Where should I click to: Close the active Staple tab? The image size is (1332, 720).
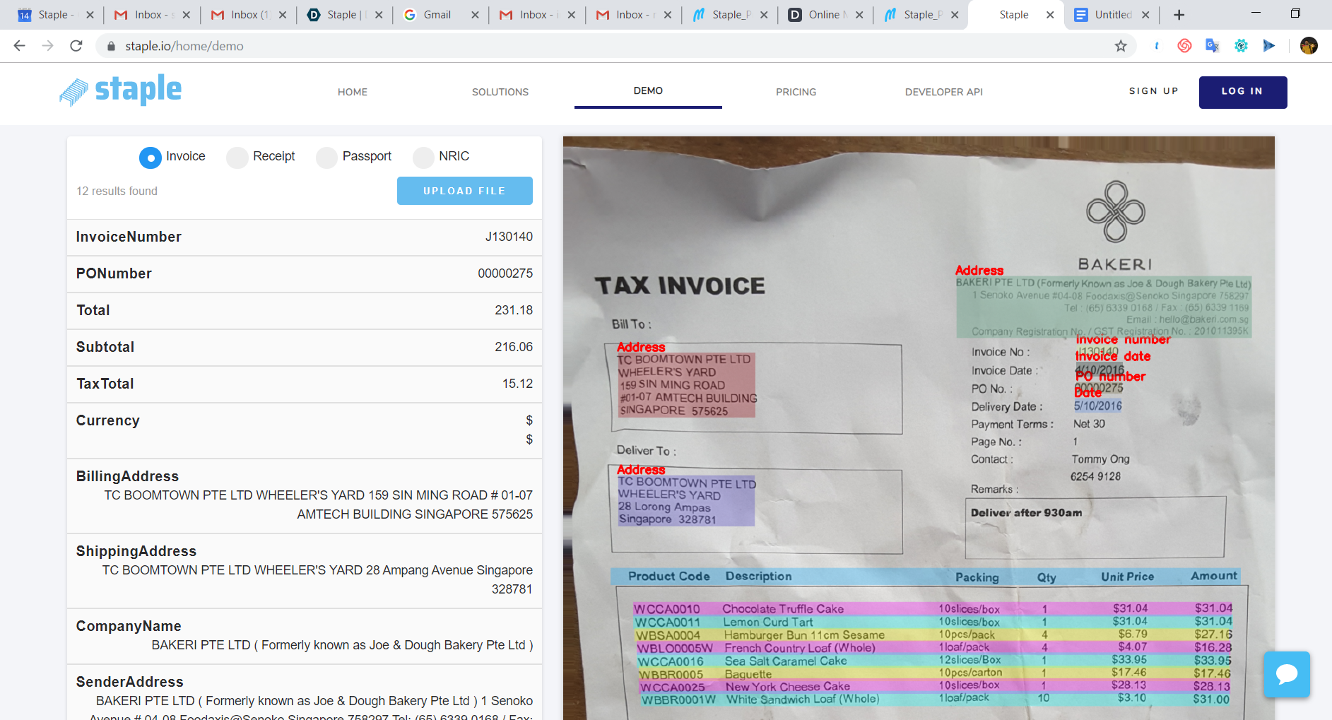tap(1050, 15)
